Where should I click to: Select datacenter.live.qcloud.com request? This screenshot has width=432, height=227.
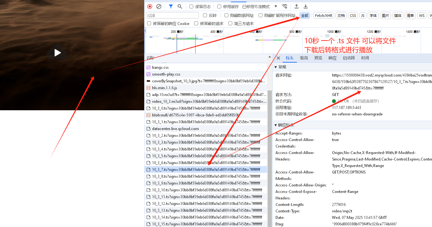pos(206,129)
